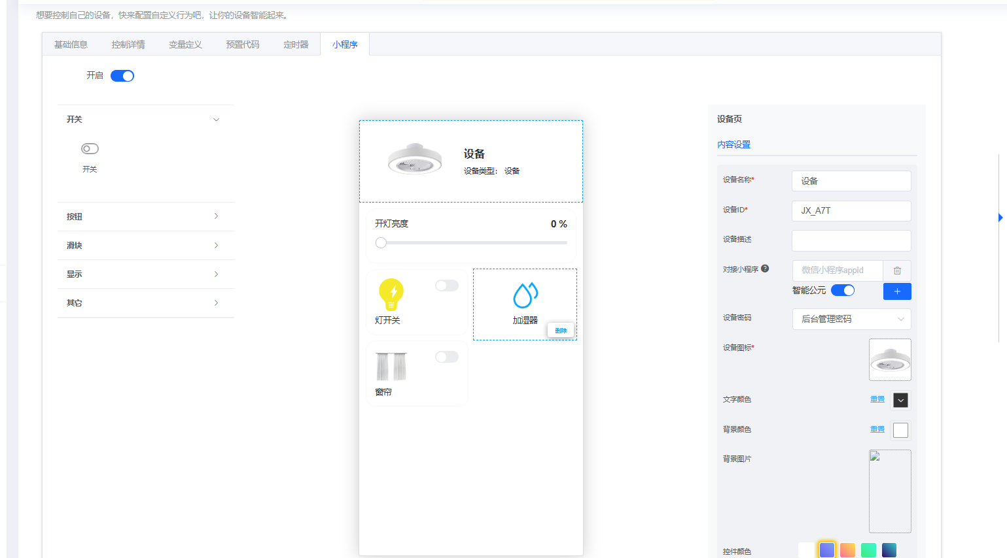Select the green swatch under 控件颜色
This screenshot has width=1007, height=558.
(x=868, y=550)
